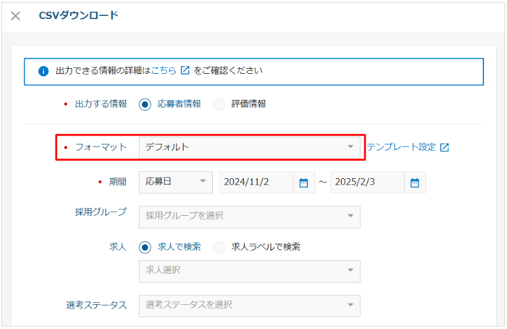
Task: Expand the フォーマット デフォルト dropdown
Action: click(x=250, y=148)
